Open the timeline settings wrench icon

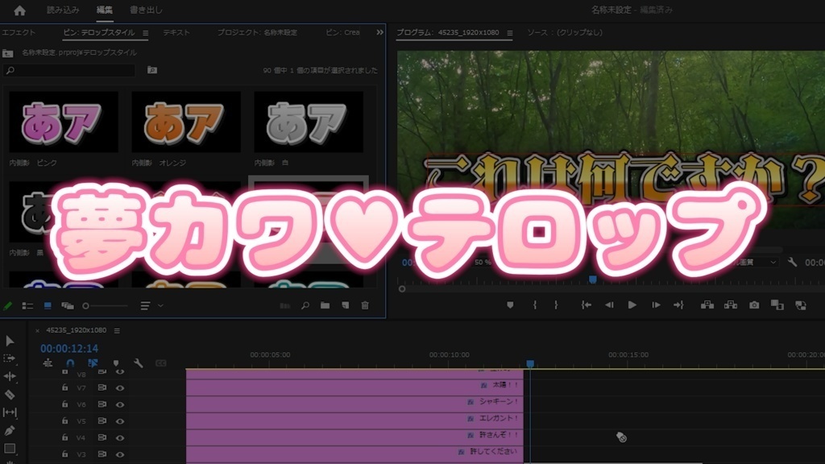point(139,363)
